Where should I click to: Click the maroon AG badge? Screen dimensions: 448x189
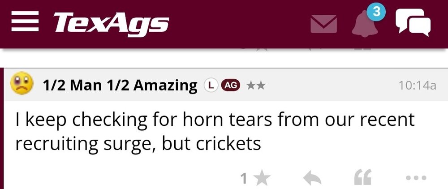230,85
